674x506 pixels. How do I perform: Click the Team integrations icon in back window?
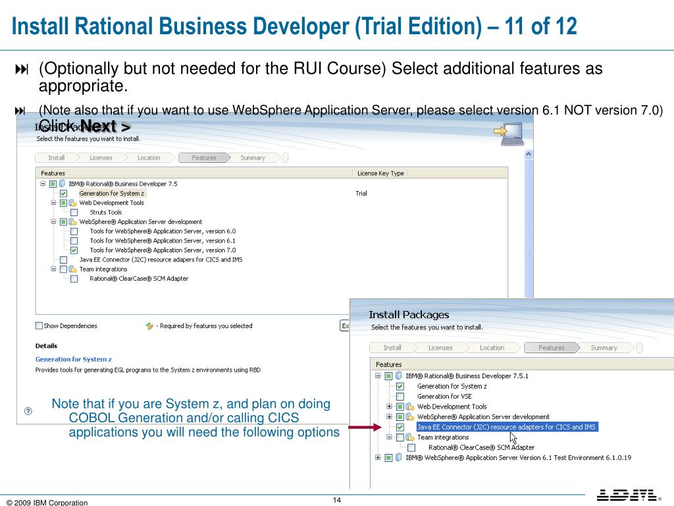tap(72, 269)
